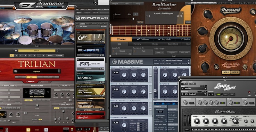Click the Kontakt refresh library icon
The image size is (256, 132).
pyautogui.click(x=77, y=27)
